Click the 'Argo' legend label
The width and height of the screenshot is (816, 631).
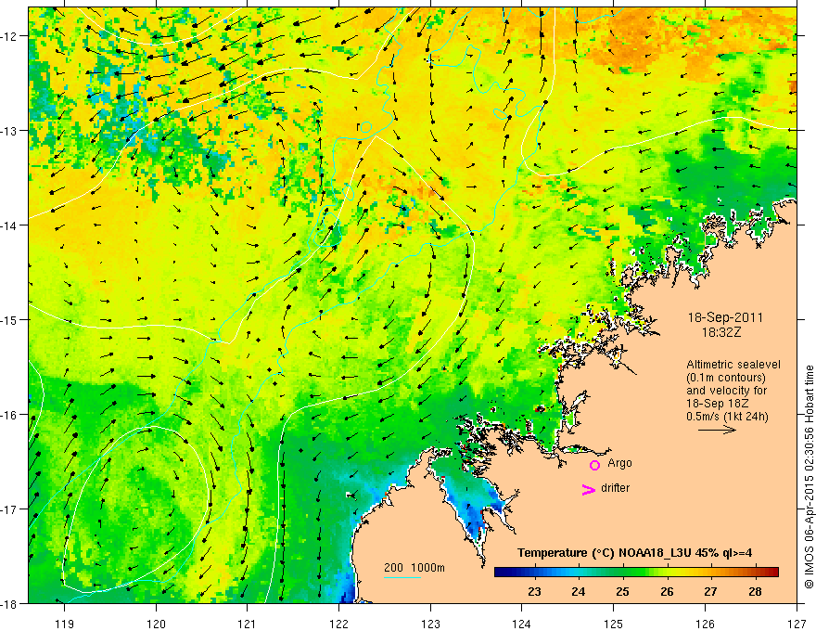(619, 463)
